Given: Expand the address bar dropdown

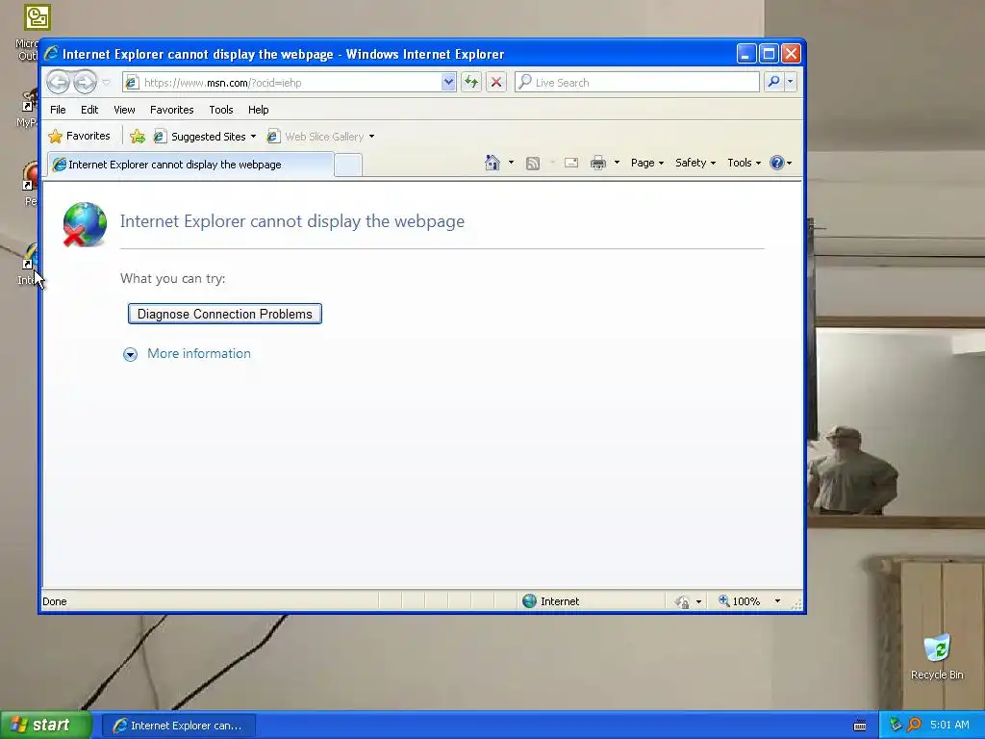Looking at the screenshot, I should (x=448, y=83).
